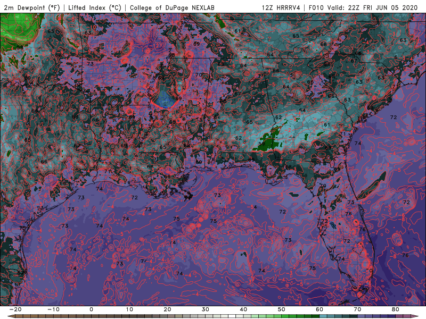Viewport: 426px width, 319px height.
Task: Click the 30 label on the color scale
Action: point(206,309)
